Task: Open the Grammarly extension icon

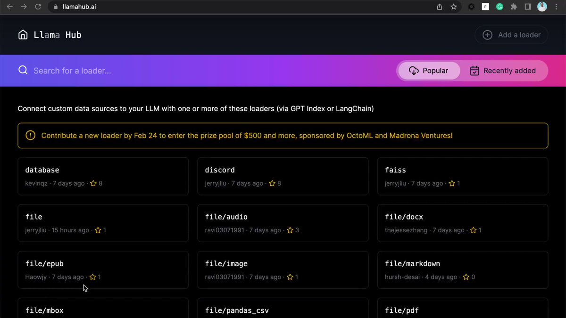Action: pyautogui.click(x=499, y=7)
